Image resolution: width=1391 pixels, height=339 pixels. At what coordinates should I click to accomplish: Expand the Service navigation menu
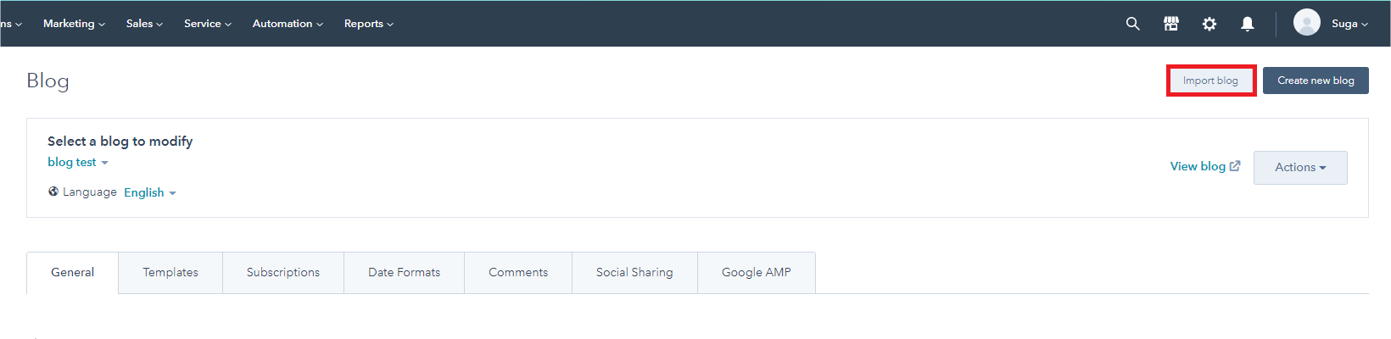[207, 24]
